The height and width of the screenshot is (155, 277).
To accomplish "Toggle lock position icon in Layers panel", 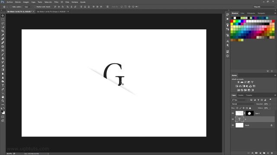I will [x=244, y=108].
